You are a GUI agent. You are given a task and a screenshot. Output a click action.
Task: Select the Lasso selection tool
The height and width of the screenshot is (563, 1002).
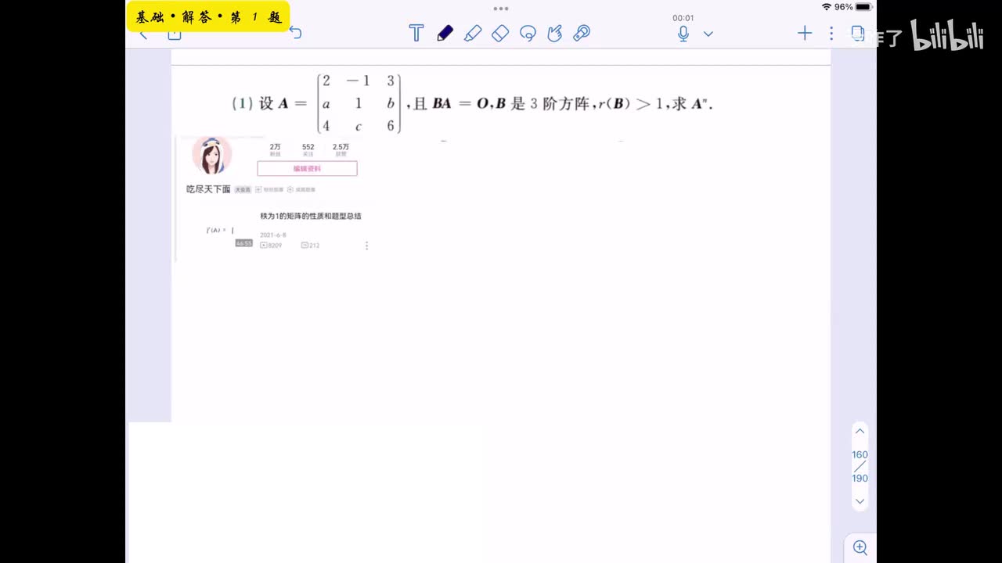pyautogui.click(x=528, y=33)
